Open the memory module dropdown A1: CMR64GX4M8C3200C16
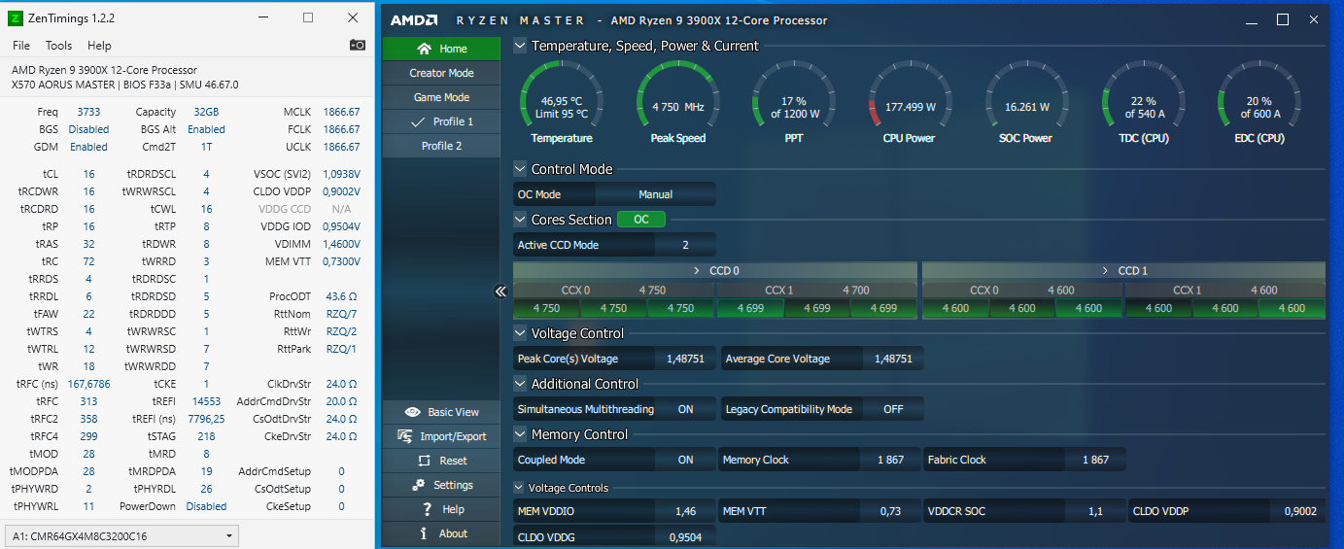The image size is (1344, 549). tap(121, 535)
